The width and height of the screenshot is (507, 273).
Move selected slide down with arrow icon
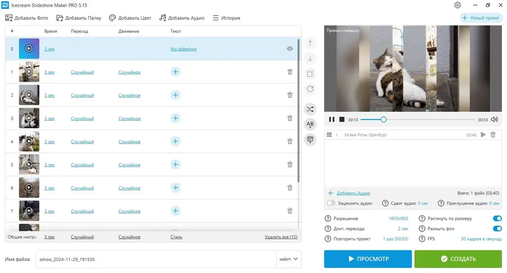coord(310,58)
